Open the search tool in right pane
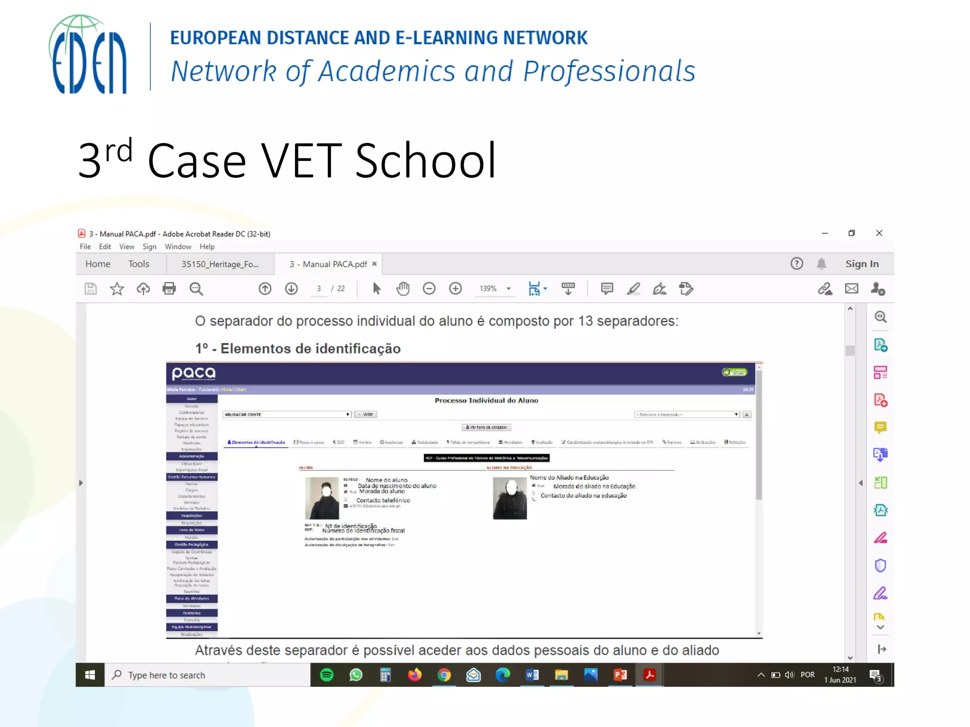Viewport: 970px width, 727px height. [880, 317]
